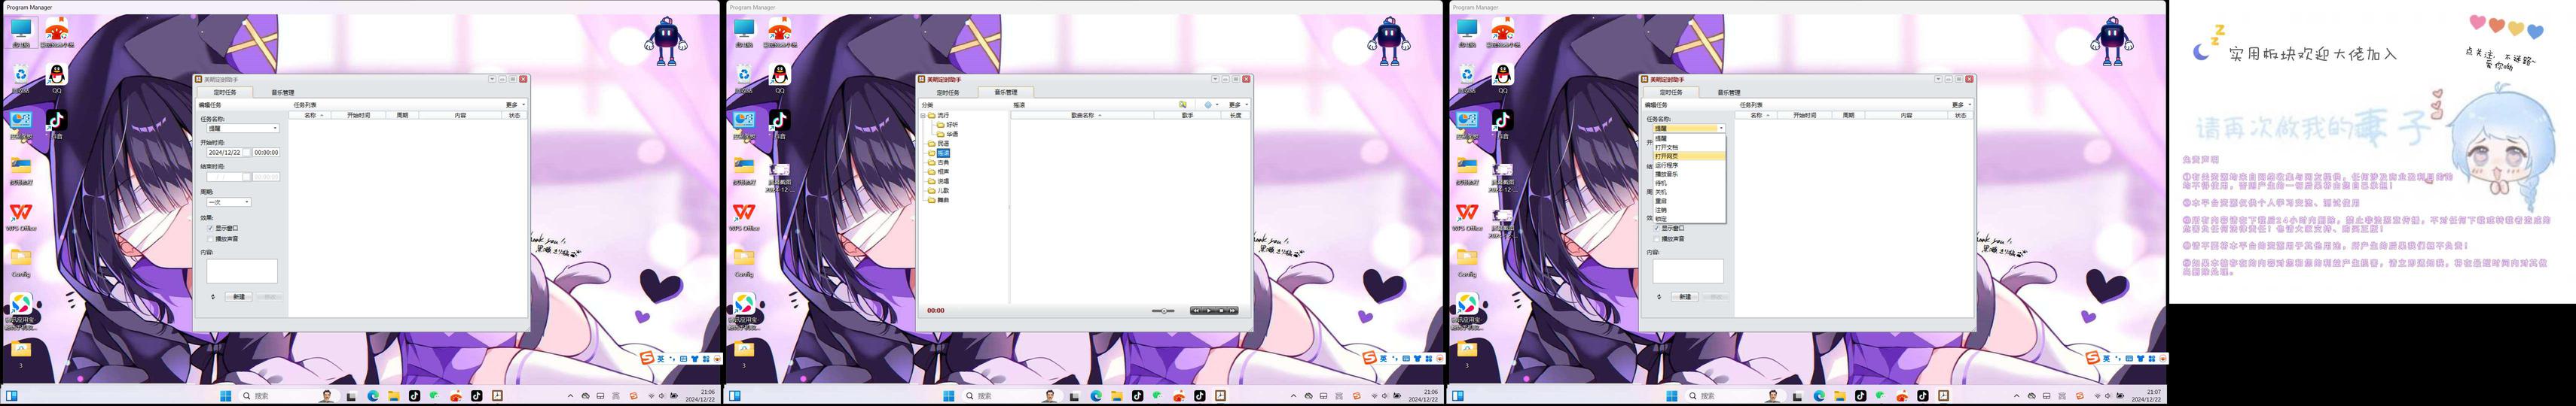The image size is (2576, 406).
Task: Sort by 歌曲名称 column header
Action: pyautogui.click(x=1082, y=116)
